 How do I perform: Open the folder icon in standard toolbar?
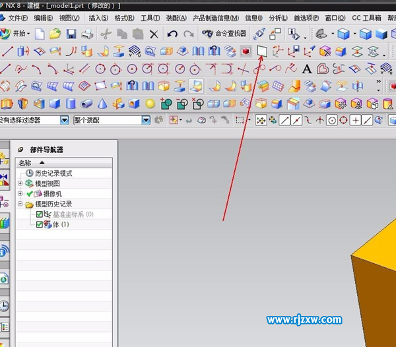point(55,34)
